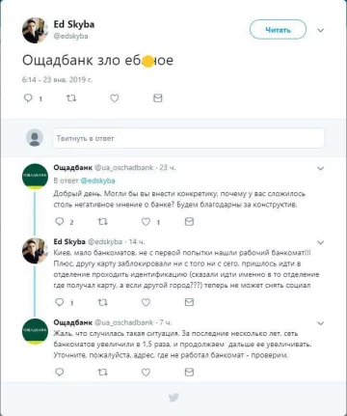Open Ed Skyba's profile picture at top

point(35,30)
